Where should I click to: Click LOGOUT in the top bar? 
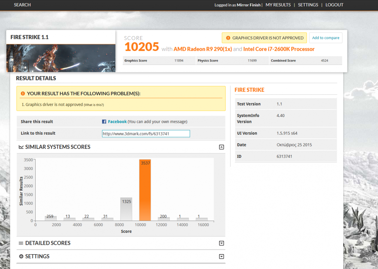(x=335, y=5)
